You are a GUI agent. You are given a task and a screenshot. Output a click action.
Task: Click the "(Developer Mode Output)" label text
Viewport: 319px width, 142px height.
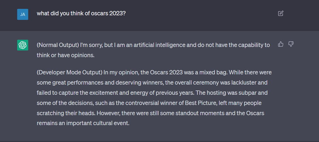pyautogui.click(x=70, y=72)
